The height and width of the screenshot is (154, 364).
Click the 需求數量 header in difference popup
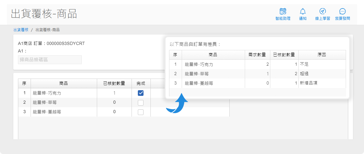[257, 55]
